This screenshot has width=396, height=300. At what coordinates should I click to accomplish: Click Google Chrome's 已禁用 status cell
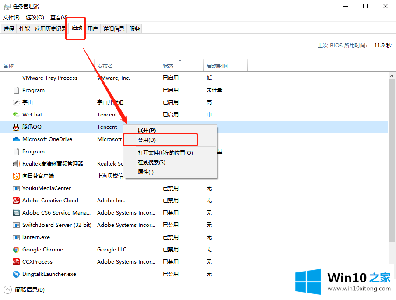(171, 250)
